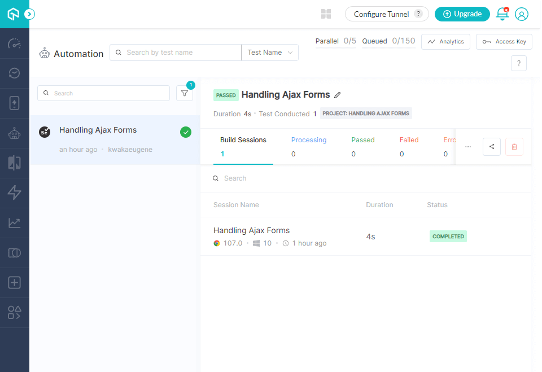
Task: Share the build using share icon
Action: coord(492,147)
